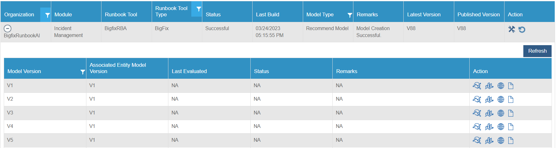
Task: Click the analysis magnifier icon for V5
Action: click(x=477, y=140)
